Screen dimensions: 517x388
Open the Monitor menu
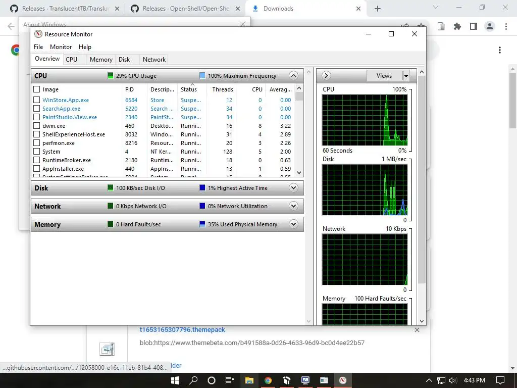click(x=61, y=47)
